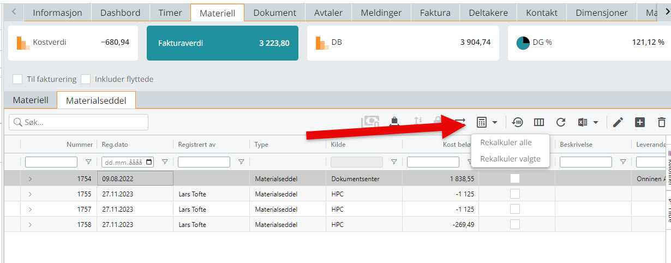Click the filter funnel in the Registrert av column
Viewport: 671px width, 263px height.
pyautogui.click(x=241, y=162)
